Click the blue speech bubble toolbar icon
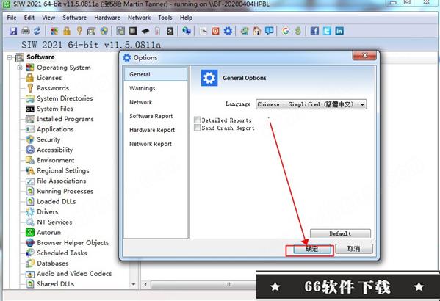This screenshot has height=301, width=440. coord(269,31)
